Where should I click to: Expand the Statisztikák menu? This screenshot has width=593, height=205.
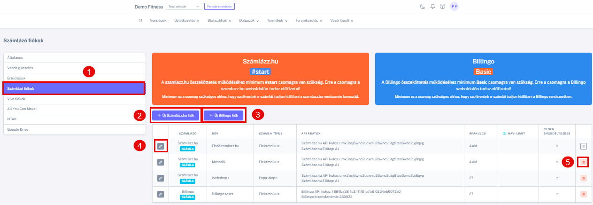(x=220, y=21)
